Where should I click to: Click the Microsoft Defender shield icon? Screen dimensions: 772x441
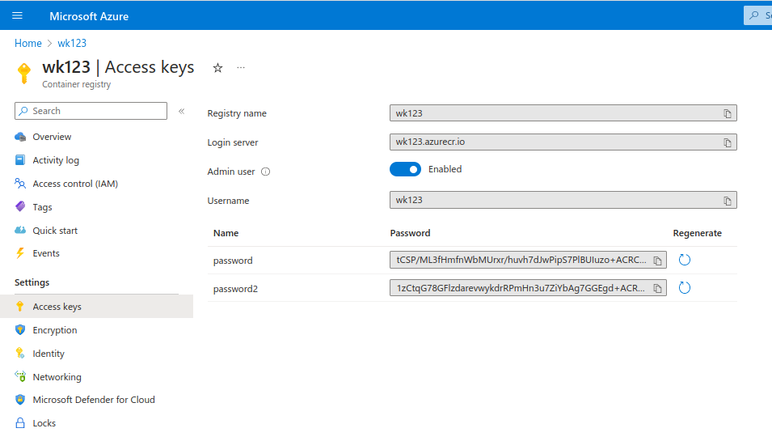point(20,400)
